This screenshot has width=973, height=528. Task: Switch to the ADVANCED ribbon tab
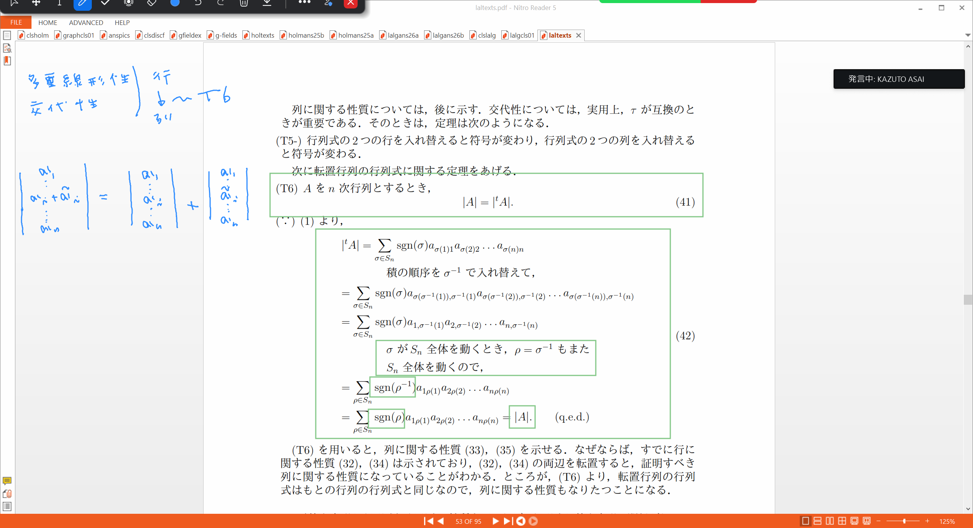86,23
